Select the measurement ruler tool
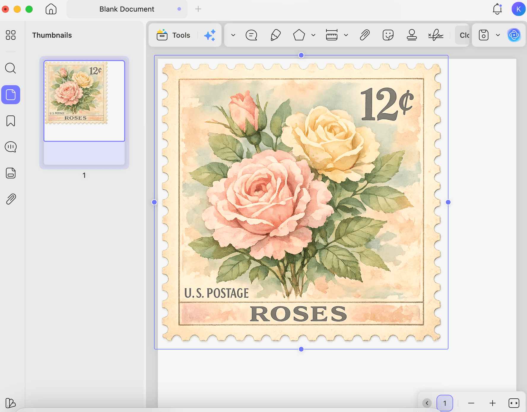This screenshot has width=527, height=412. [x=332, y=35]
